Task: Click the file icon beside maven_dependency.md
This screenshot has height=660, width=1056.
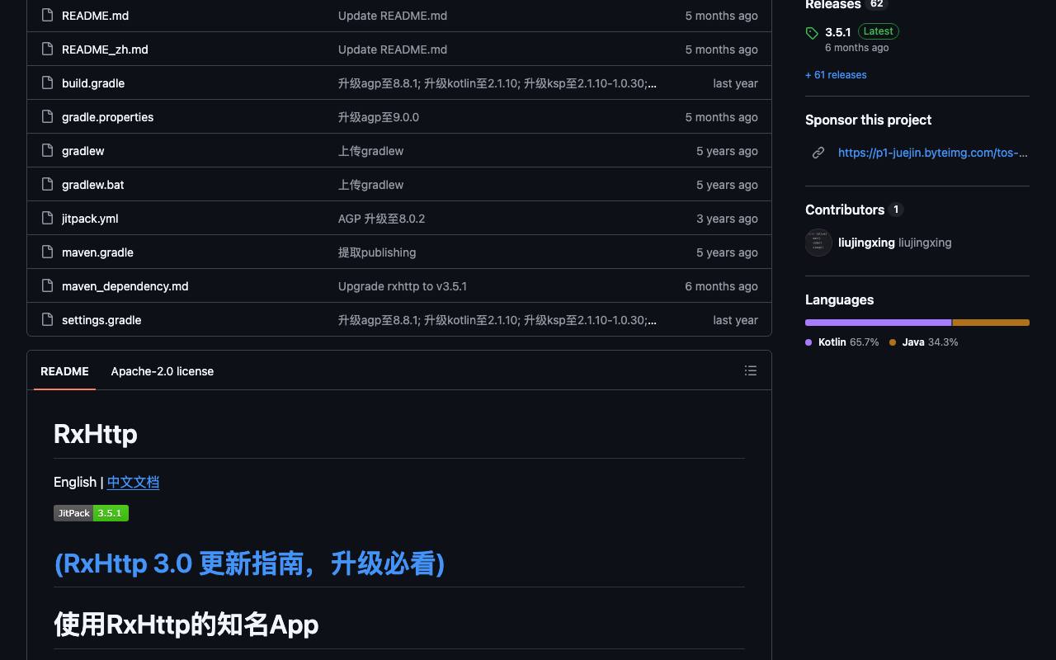Action: [47, 286]
